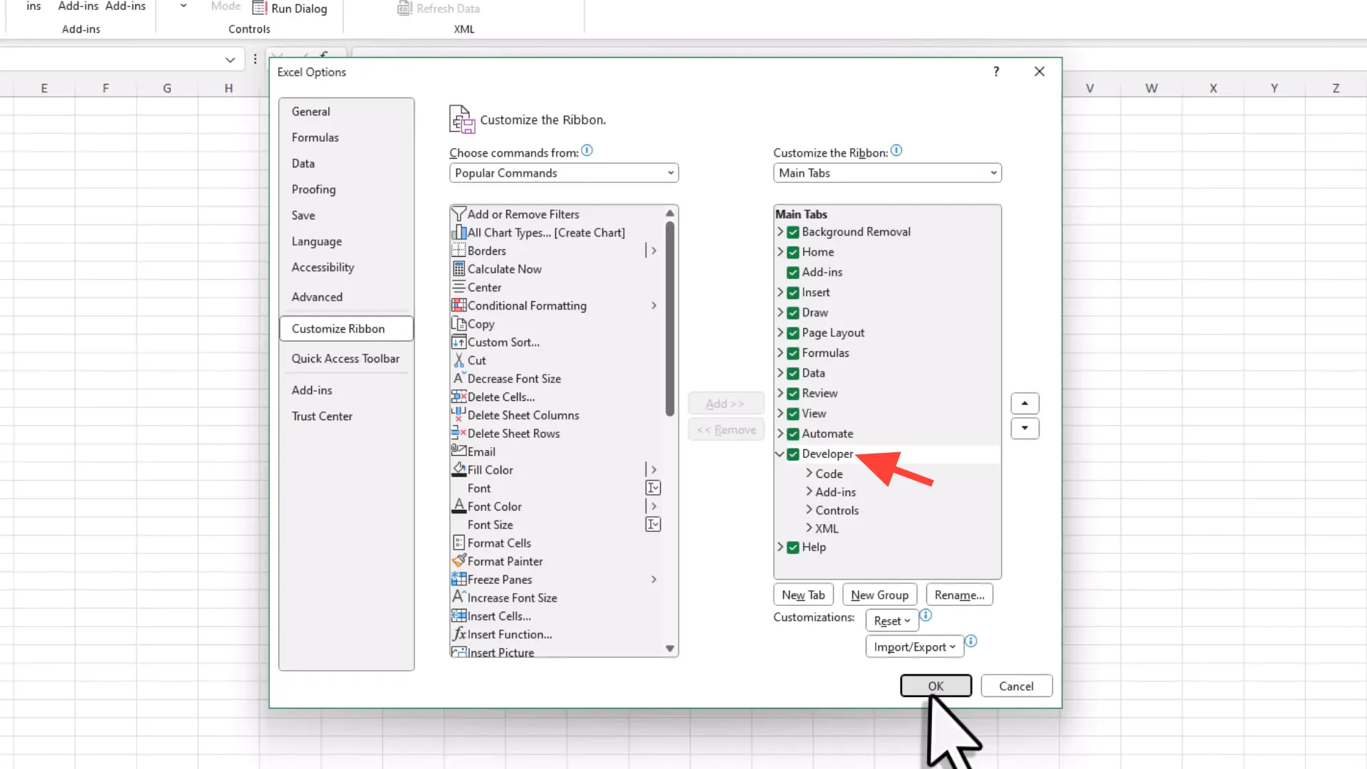Select the Format Painter command
Viewport: 1367px width, 769px height.
pyautogui.click(x=504, y=561)
